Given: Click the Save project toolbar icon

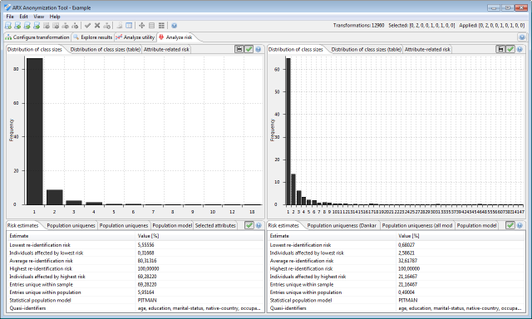Looking at the screenshot, I should (27, 26).
